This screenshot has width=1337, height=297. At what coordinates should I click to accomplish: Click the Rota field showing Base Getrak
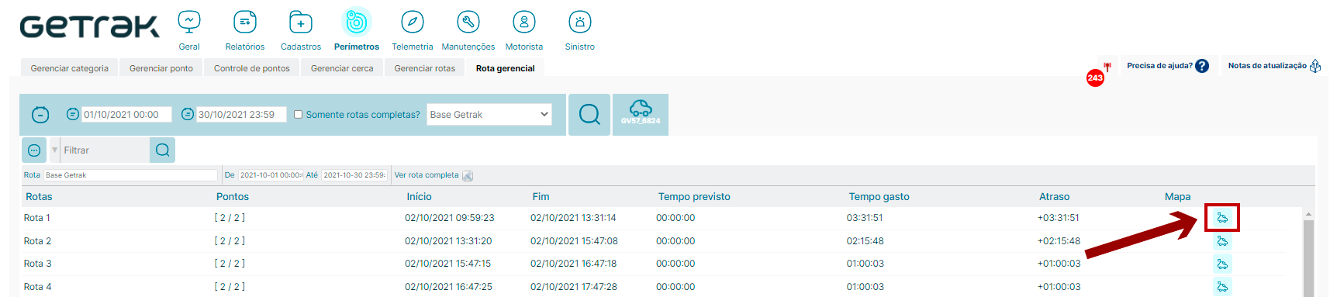click(x=130, y=175)
